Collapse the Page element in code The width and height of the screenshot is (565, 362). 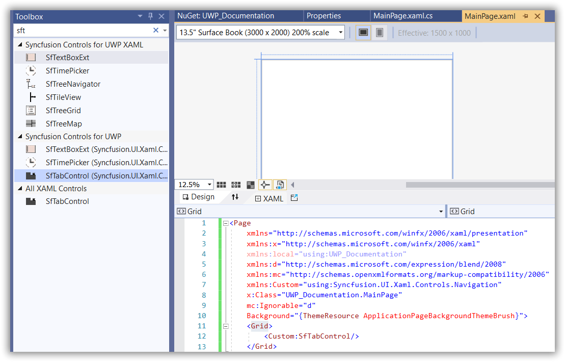click(226, 223)
